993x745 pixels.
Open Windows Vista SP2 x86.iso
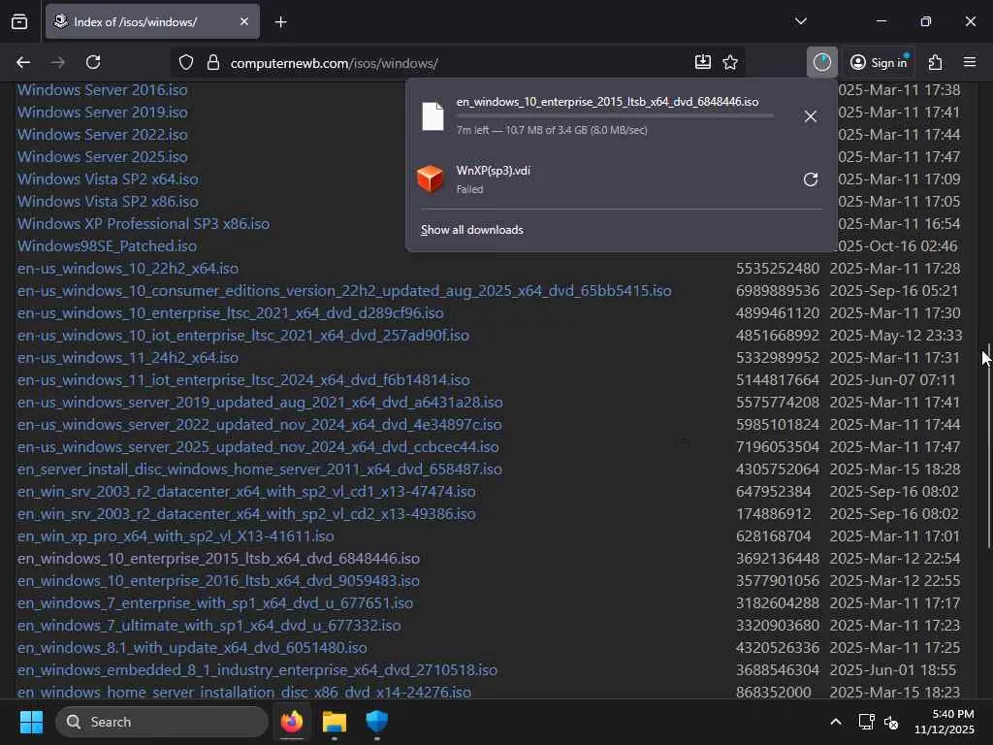point(108,202)
